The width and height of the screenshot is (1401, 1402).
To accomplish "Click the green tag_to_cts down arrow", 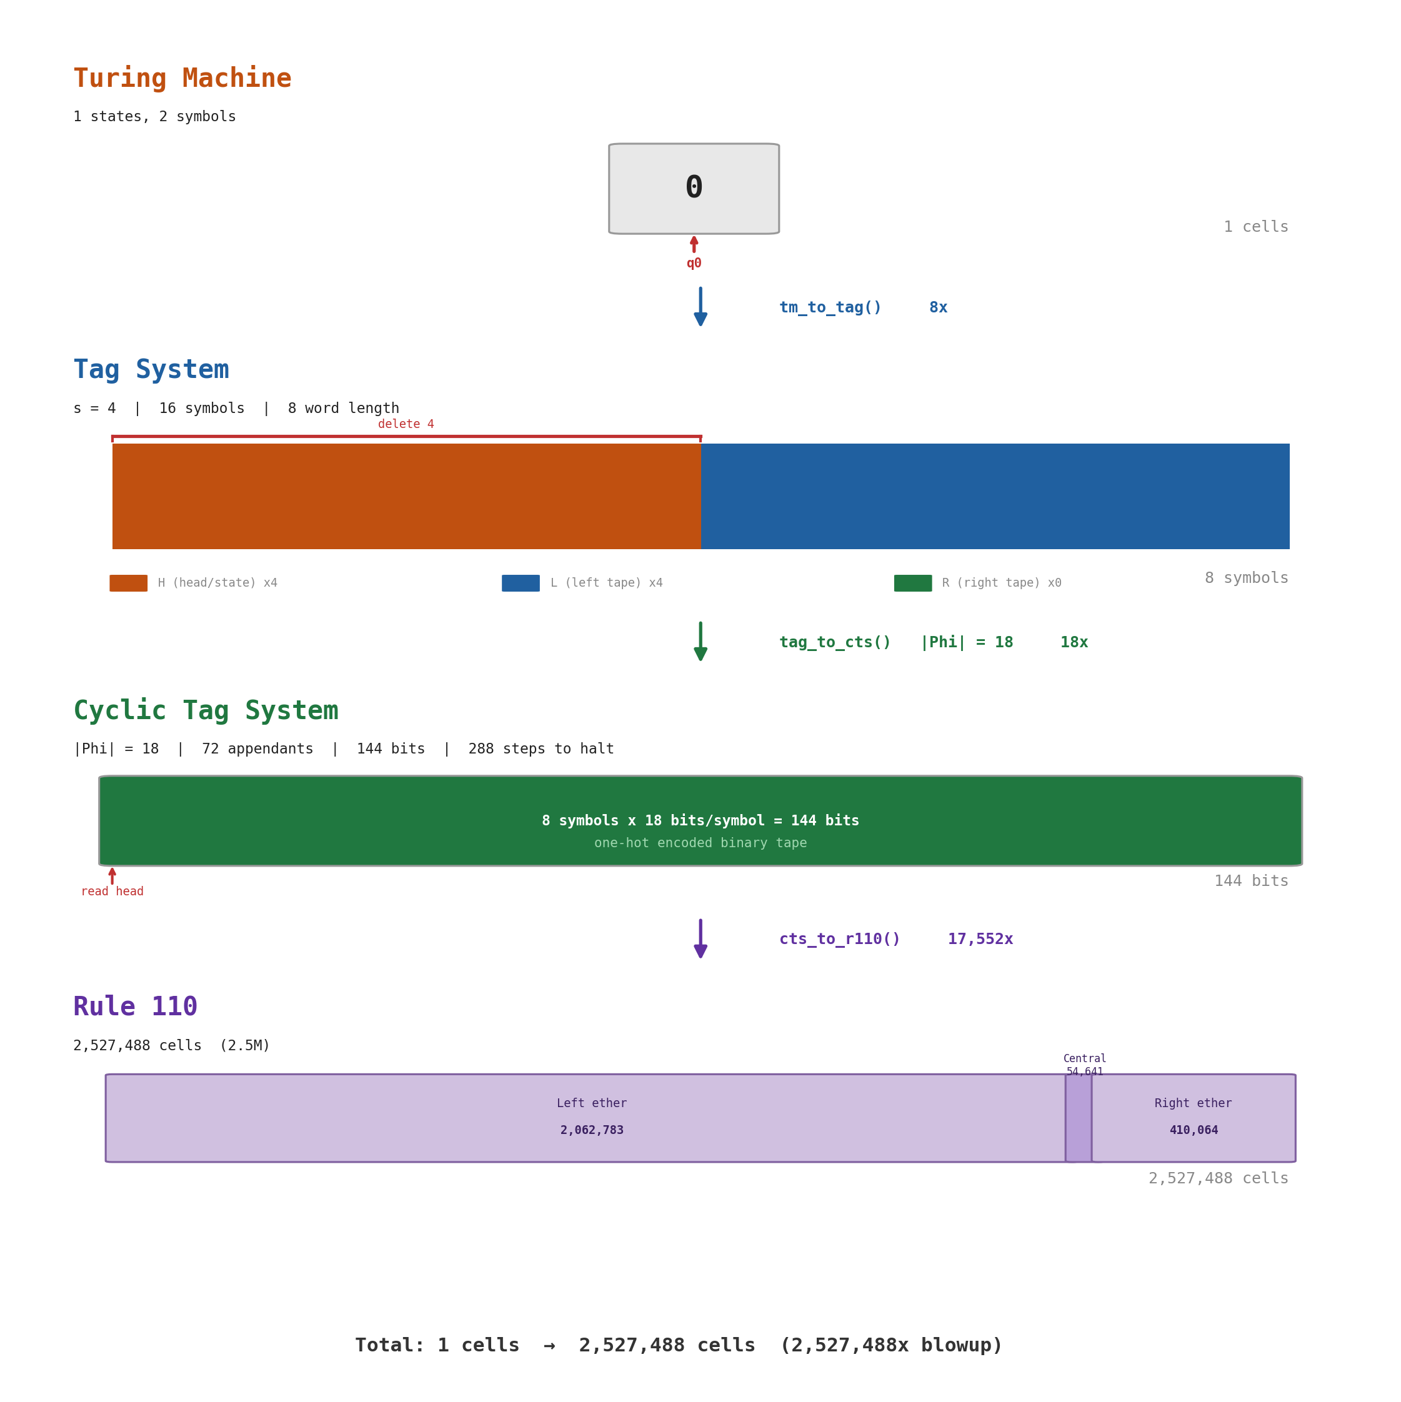I will pos(700,641).
